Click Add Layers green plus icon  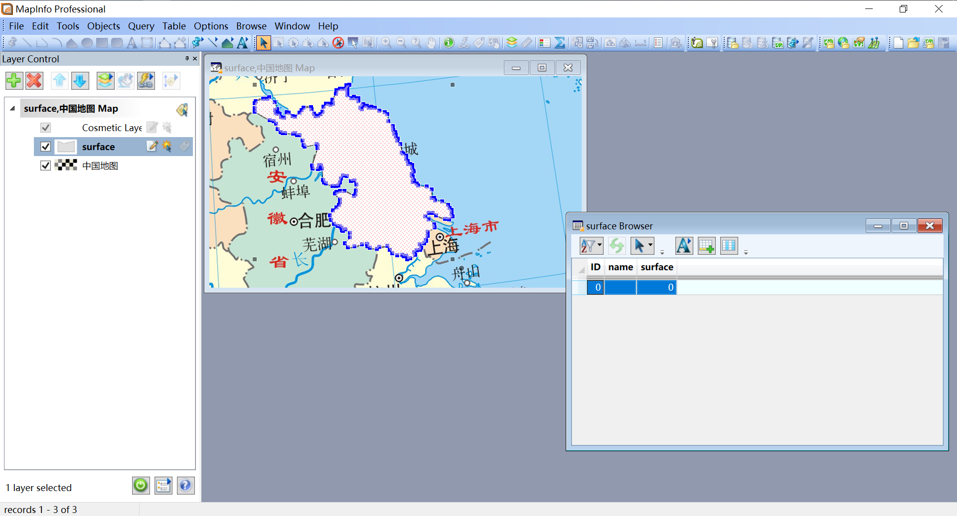(x=14, y=80)
